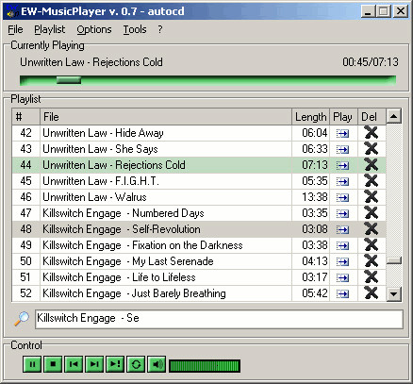The height and width of the screenshot is (384, 413).
Task: Stop playback with the stop button
Action: (x=53, y=364)
